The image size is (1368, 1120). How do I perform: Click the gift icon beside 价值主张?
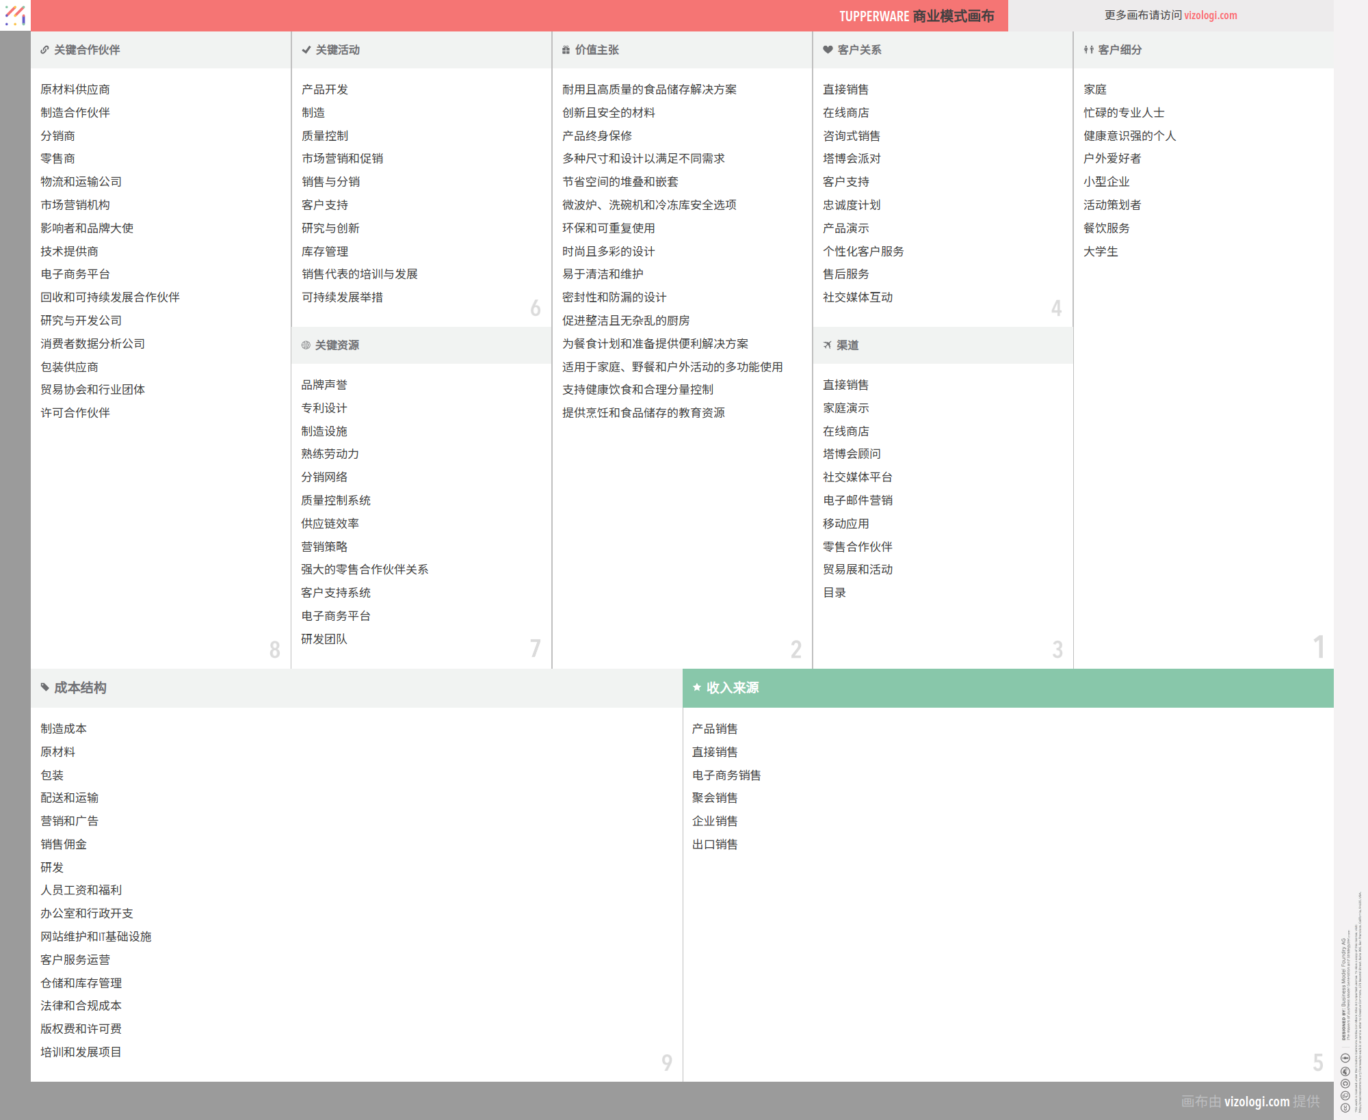566,50
